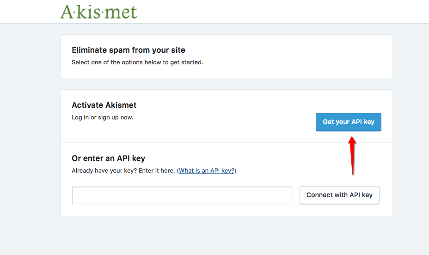Click the Connect with API key button

point(339,195)
